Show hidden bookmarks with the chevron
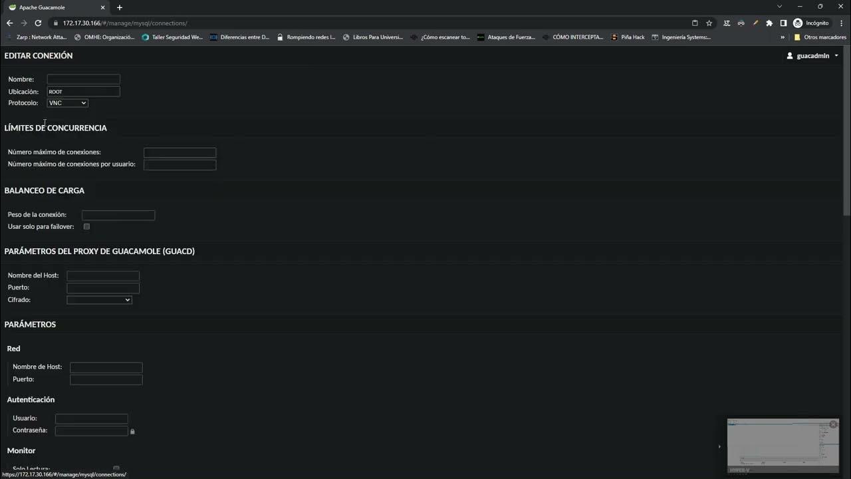Screen dimensions: 851x479 tap(783, 37)
